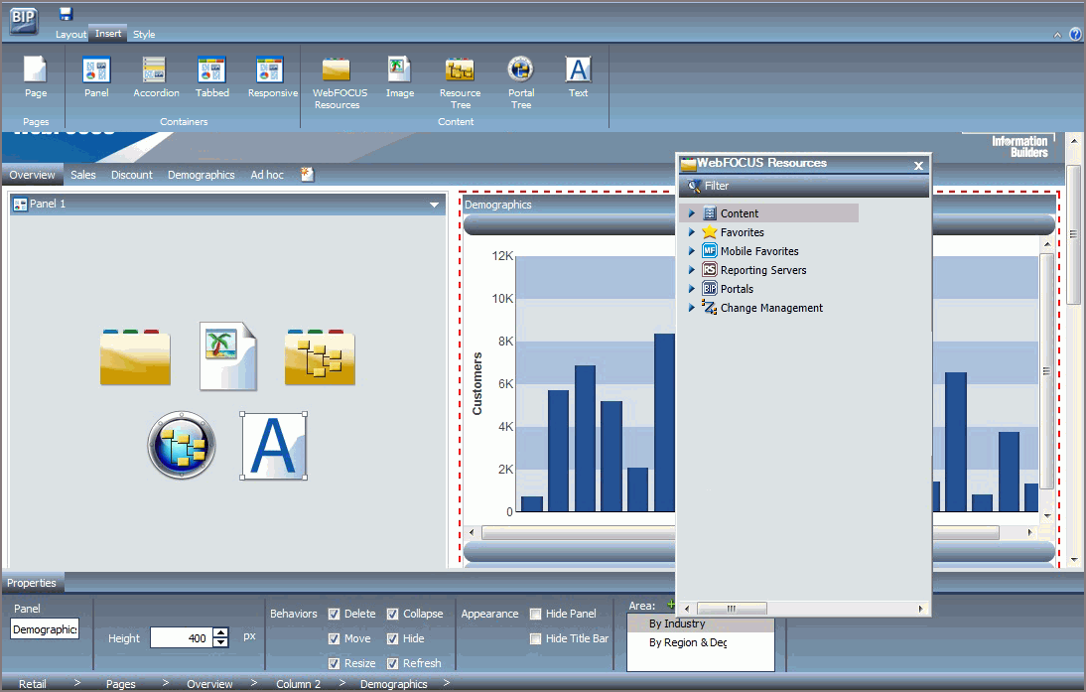Increase the Height value with the up arrow
The image size is (1086, 692).
tap(221, 632)
